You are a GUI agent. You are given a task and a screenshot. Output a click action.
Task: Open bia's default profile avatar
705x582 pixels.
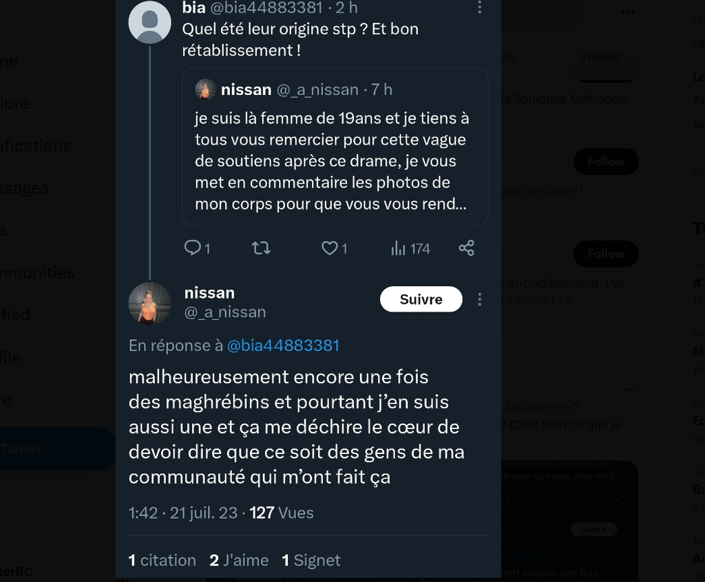149,23
